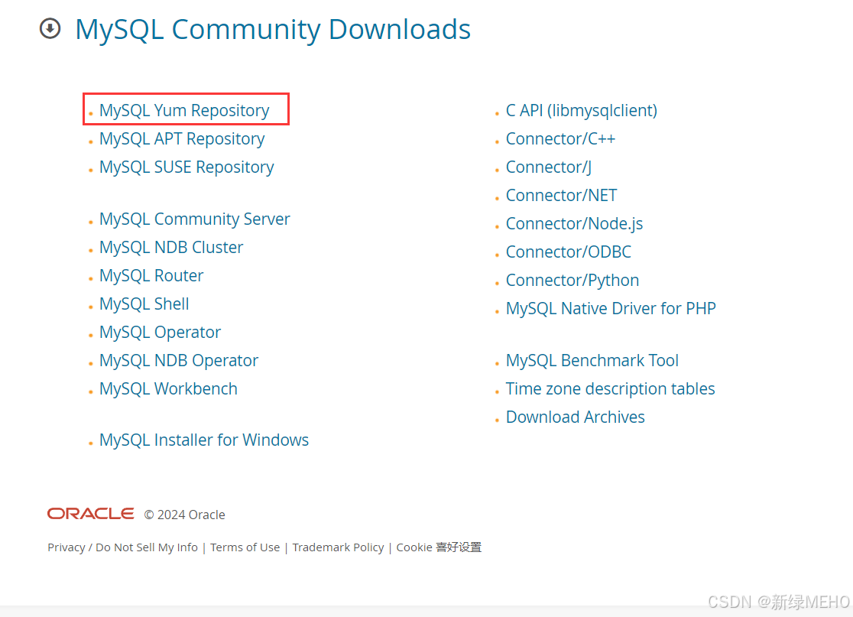The image size is (853, 617).
Task: Open the Connector/Python link
Action: 572,280
